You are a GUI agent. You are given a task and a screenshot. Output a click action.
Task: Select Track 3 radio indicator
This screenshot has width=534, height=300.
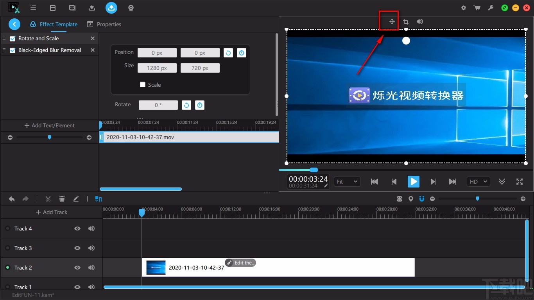[7, 248]
